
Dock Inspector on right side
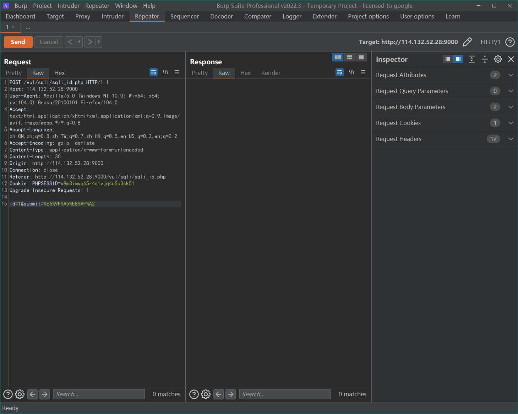point(458,59)
